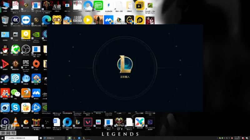The width and height of the screenshot is (250, 140).
Task: Launch 4K Capture Utility shortcut
Action: click(15, 21)
